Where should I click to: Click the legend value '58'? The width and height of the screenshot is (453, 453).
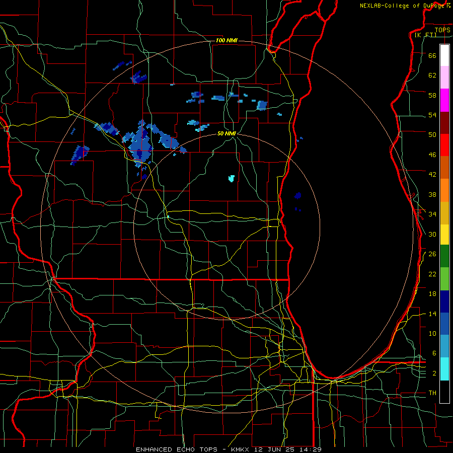pyautogui.click(x=432, y=95)
